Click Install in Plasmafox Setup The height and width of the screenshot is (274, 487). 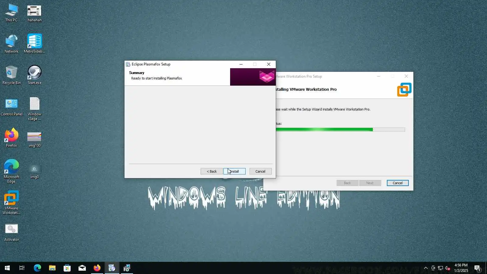coord(234,171)
